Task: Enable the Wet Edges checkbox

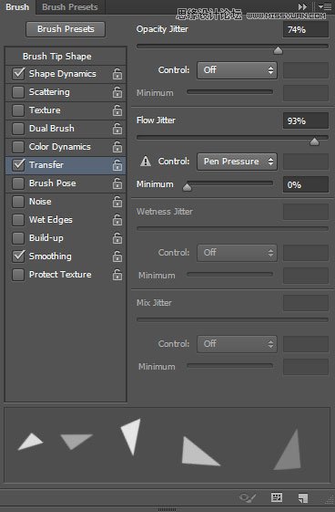Action: (x=18, y=220)
